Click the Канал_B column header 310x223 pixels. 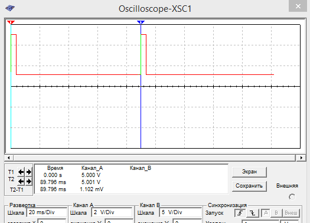tap(141, 168)
